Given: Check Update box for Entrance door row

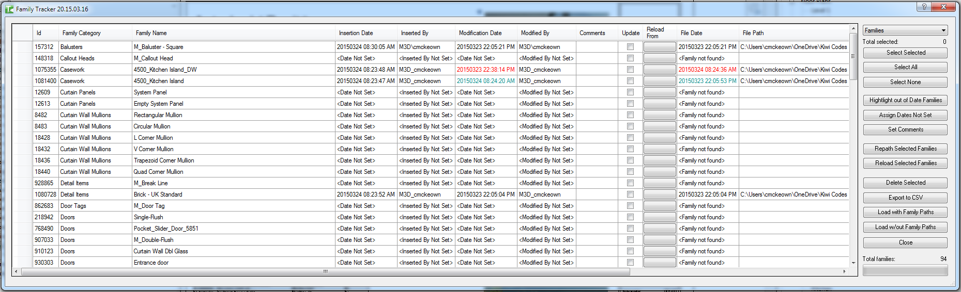Looking at the screenshot, I should 630,263.
